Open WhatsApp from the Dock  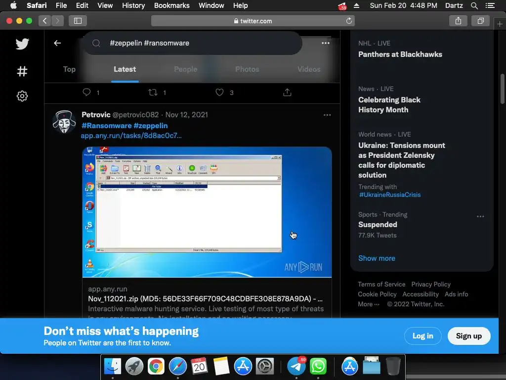pyautogui.click(x=318, y=367)
